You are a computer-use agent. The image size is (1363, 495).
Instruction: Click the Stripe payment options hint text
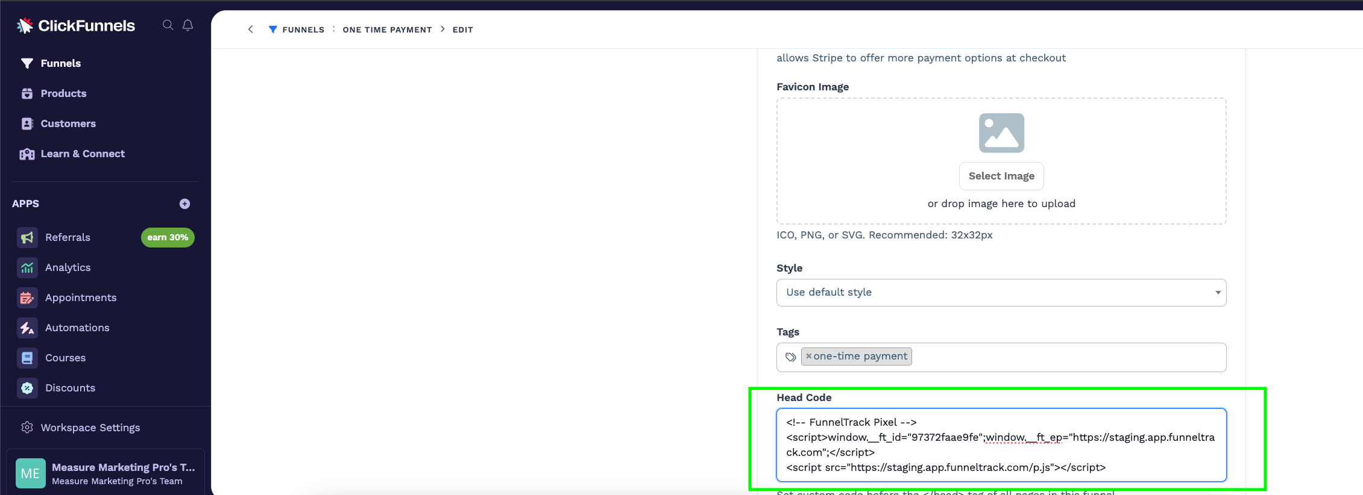(921, 58)
